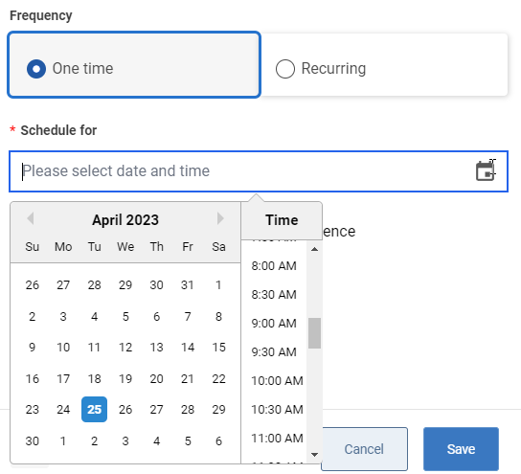Choose 10:00 AM time slot
The height and width of the screenshot is (474, 521).
point(277,381)
